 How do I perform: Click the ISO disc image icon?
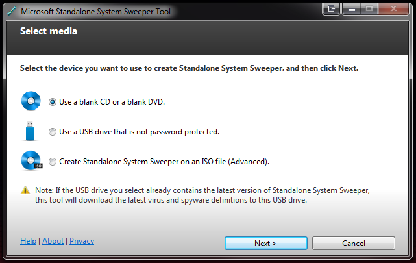click(x=32, y=160)
